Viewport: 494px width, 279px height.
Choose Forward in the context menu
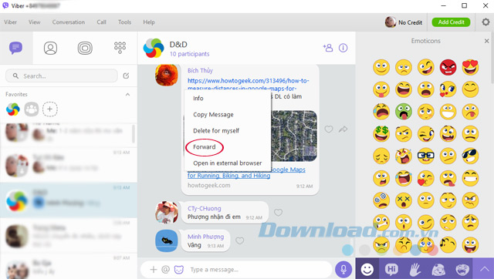pyautogui.click(x=204, y=147)
